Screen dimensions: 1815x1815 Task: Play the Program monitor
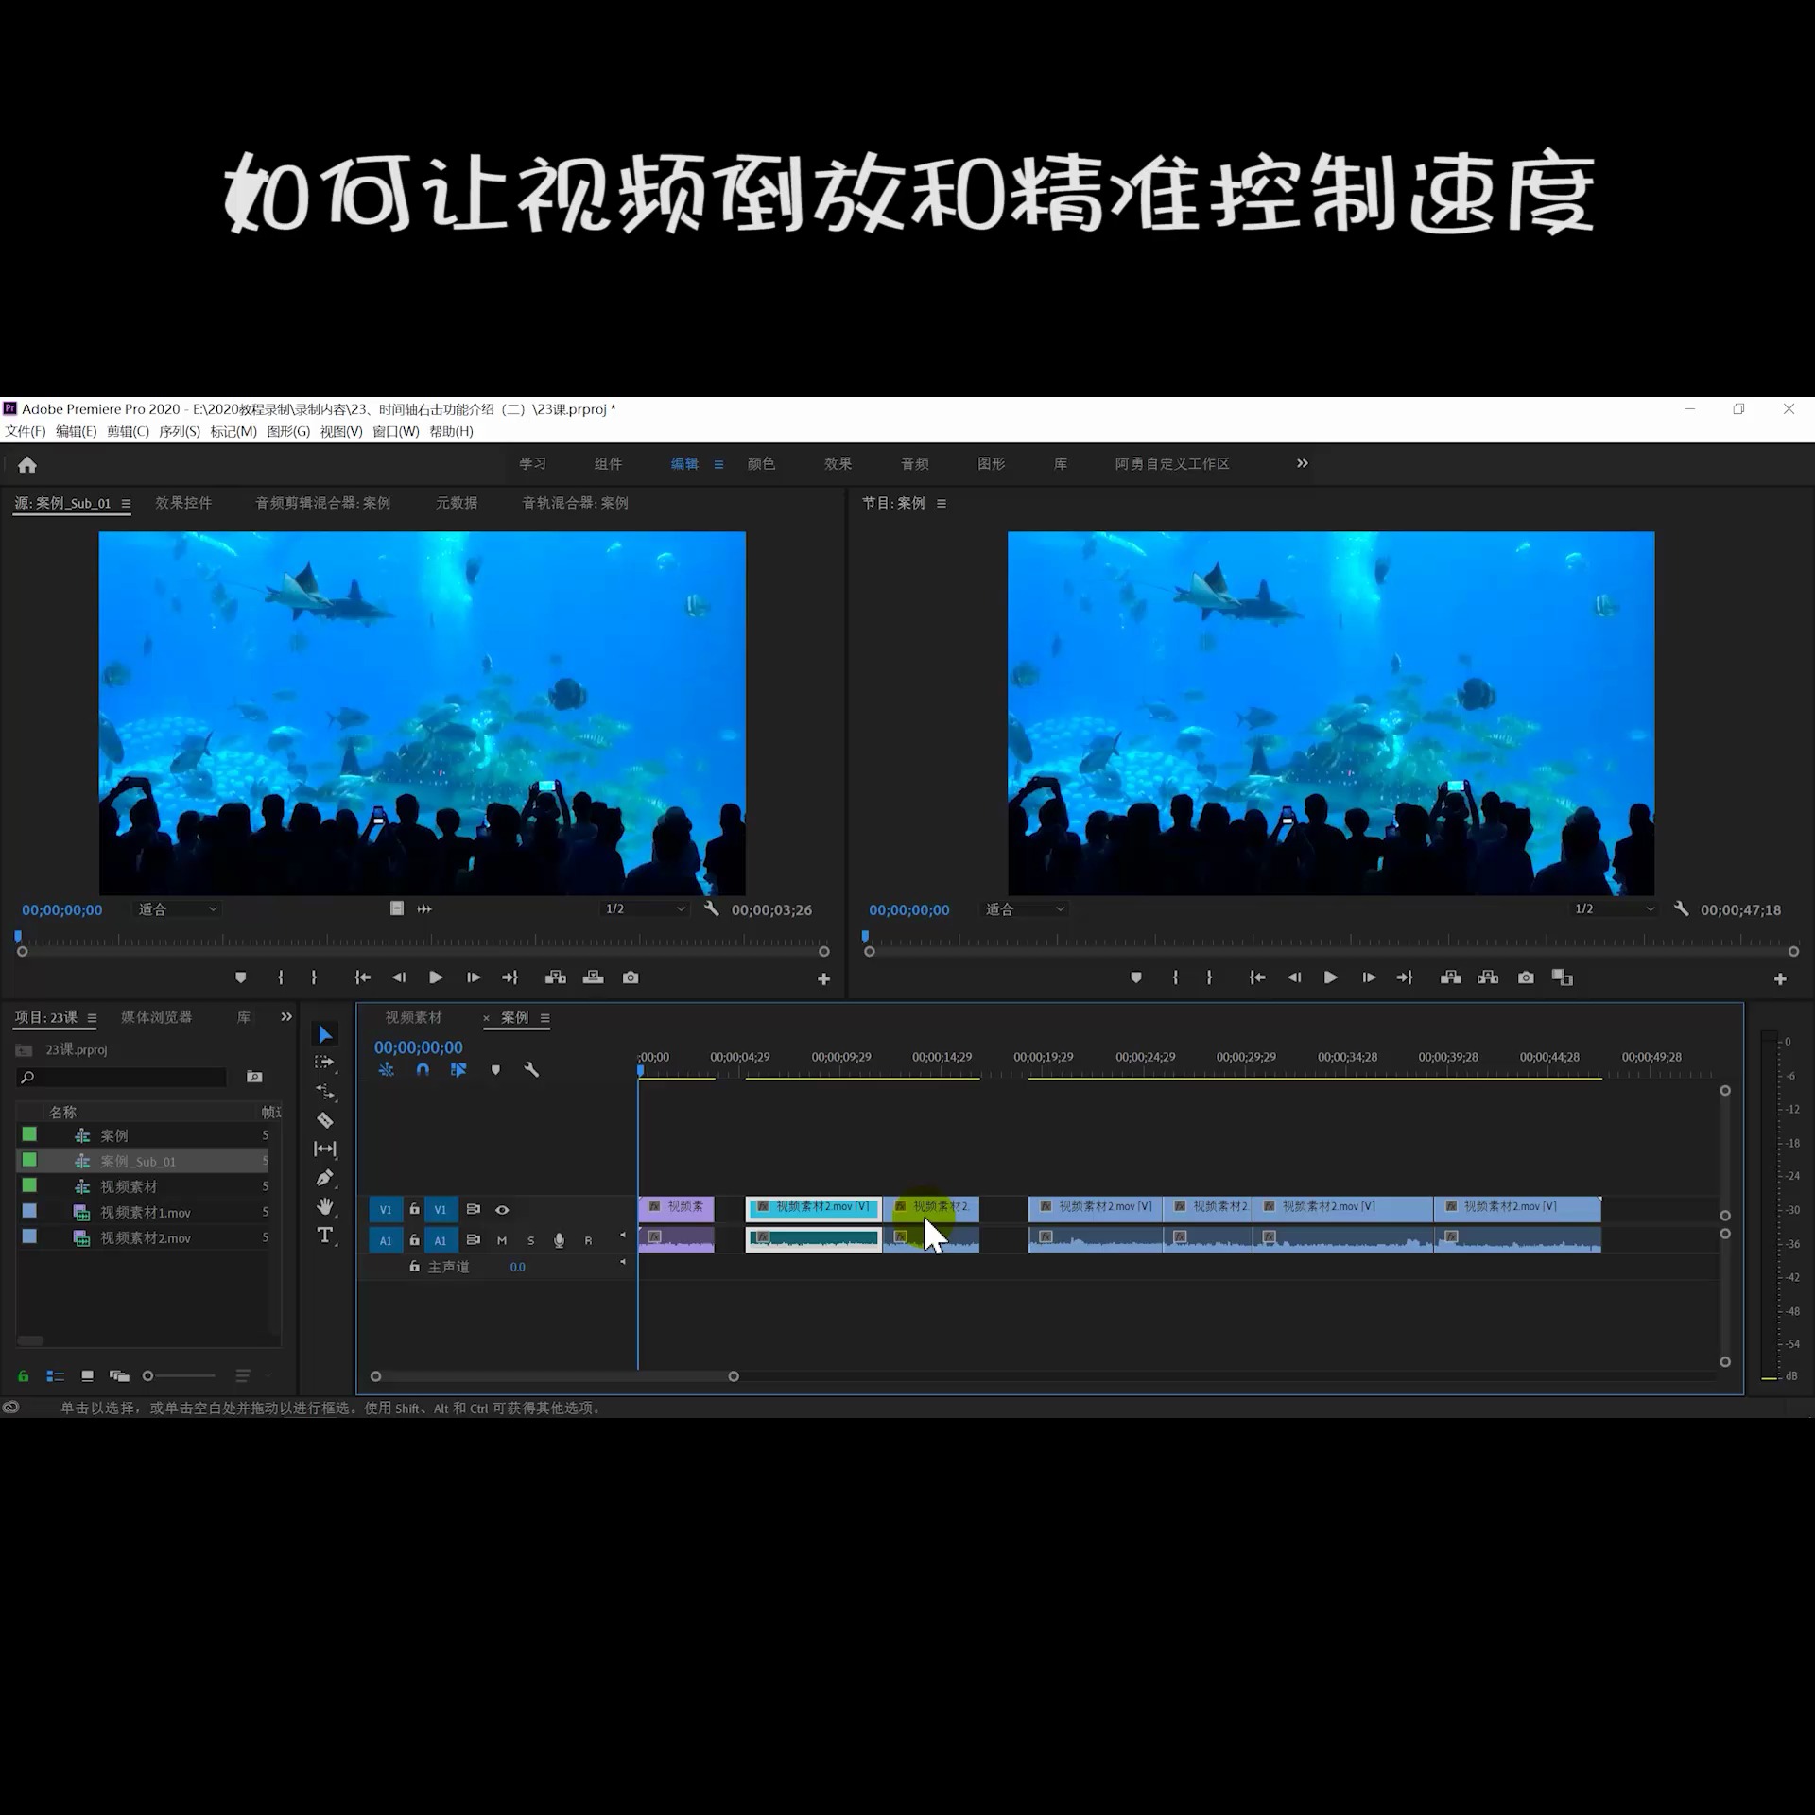(1330, 977)
